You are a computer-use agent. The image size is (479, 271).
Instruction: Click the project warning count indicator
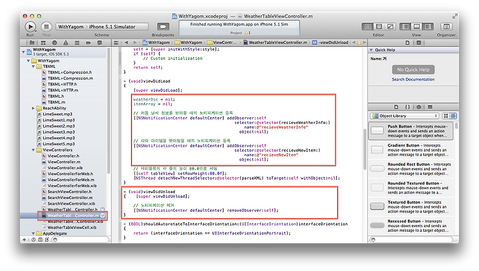click(247, 33)
